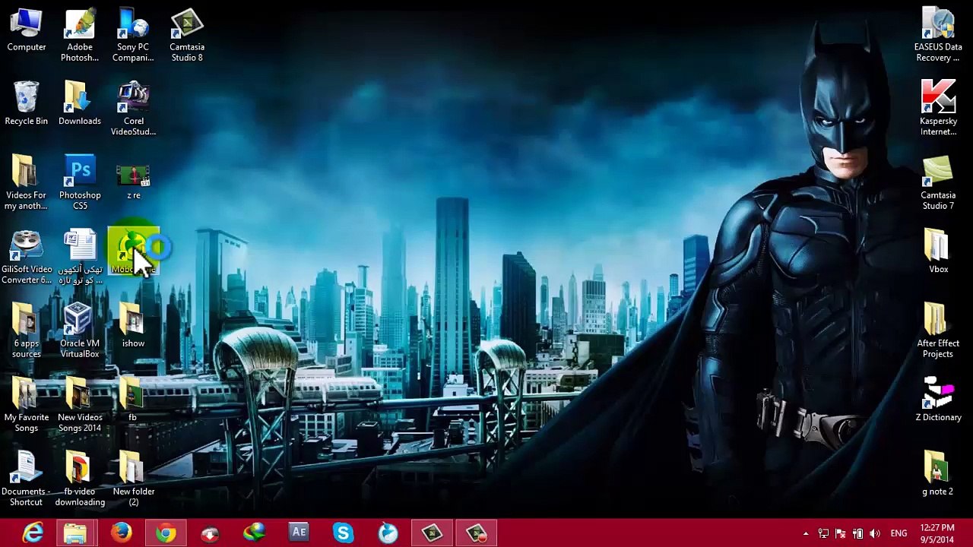Click the light-blue round icon beside Skype
Image resolution: width=973 pixels, height=547 pixels.
(x=388, y=533)
